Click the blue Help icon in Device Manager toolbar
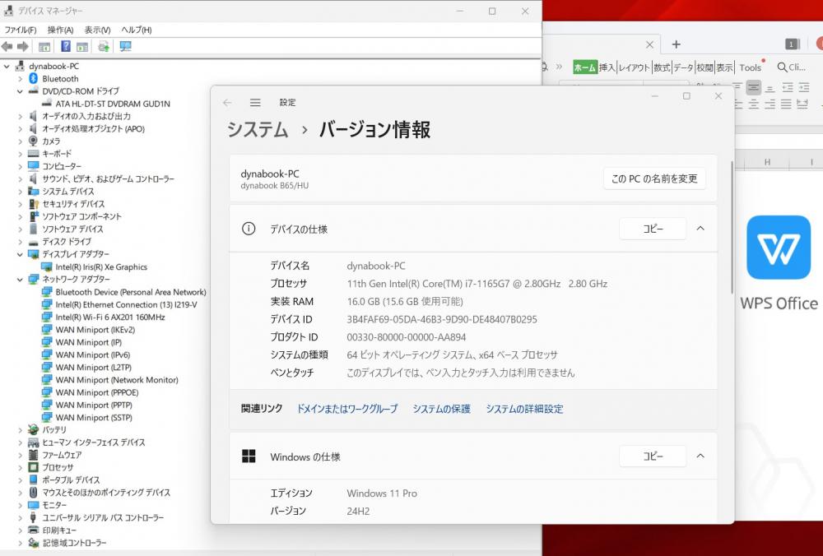This screenshot has width=823, height=556. point(66,47)
